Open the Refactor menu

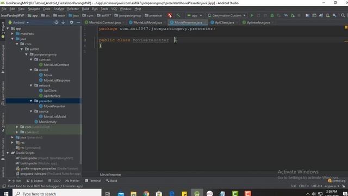click(x=73, y=9)
